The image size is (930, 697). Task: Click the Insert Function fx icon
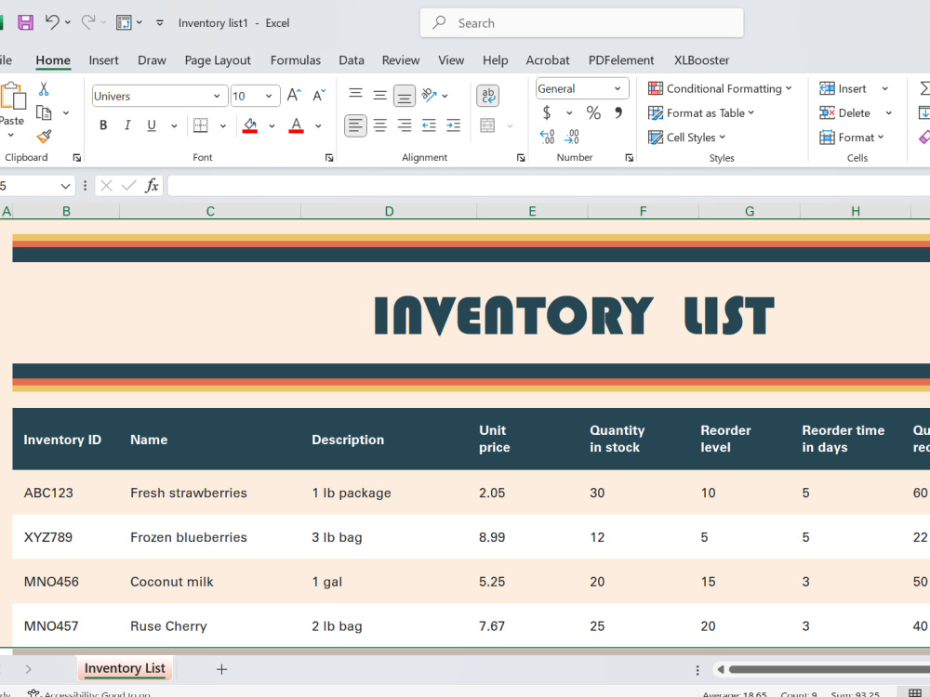pyautogui.click(x=152, y=186)
